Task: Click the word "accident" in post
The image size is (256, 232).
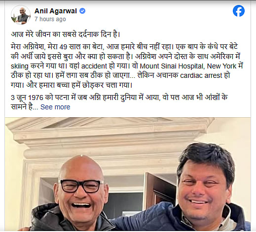Action: click(94, 66)
